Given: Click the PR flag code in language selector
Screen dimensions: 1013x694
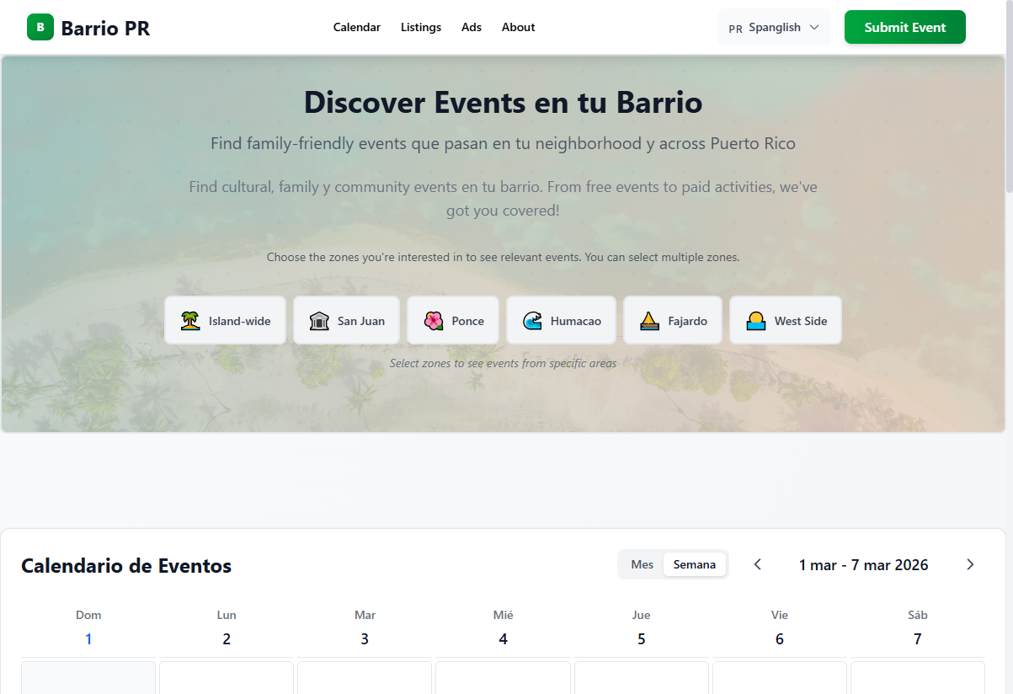Looking at the screenshot, I should 735,28.
